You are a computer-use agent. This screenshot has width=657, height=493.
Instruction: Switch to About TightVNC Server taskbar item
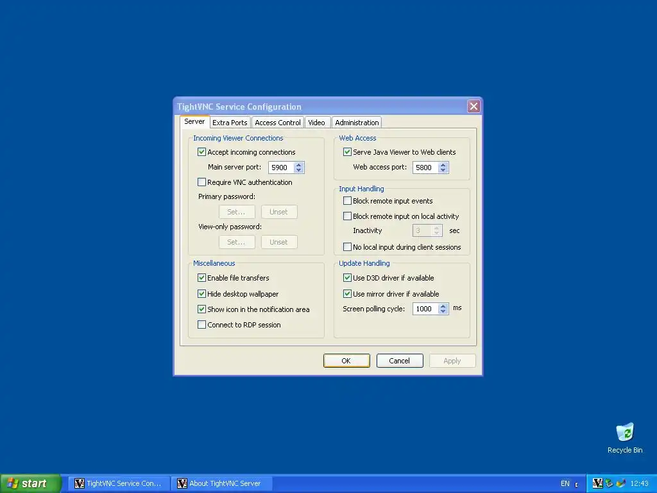pos(221,483)
